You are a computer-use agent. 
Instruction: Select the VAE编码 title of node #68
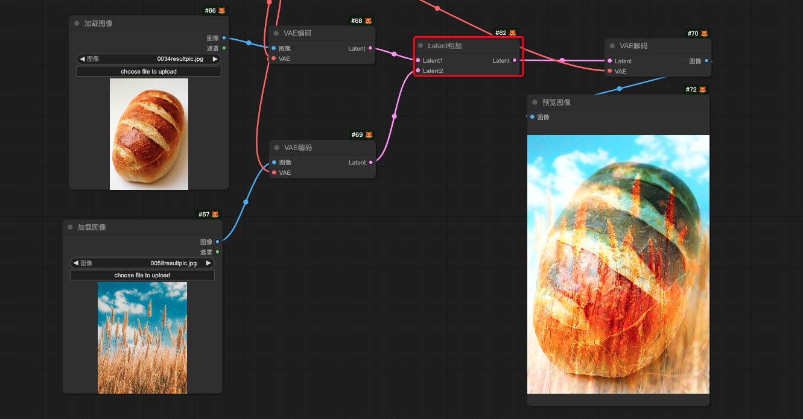[297, 33]
